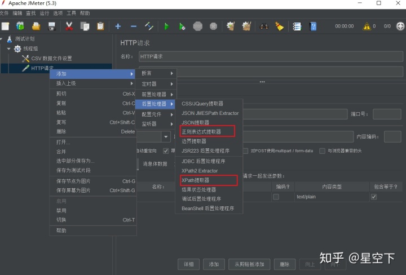Click the binoculars Search icon
This screenshot has width=406, height=275.
click(x=264, y=26)
